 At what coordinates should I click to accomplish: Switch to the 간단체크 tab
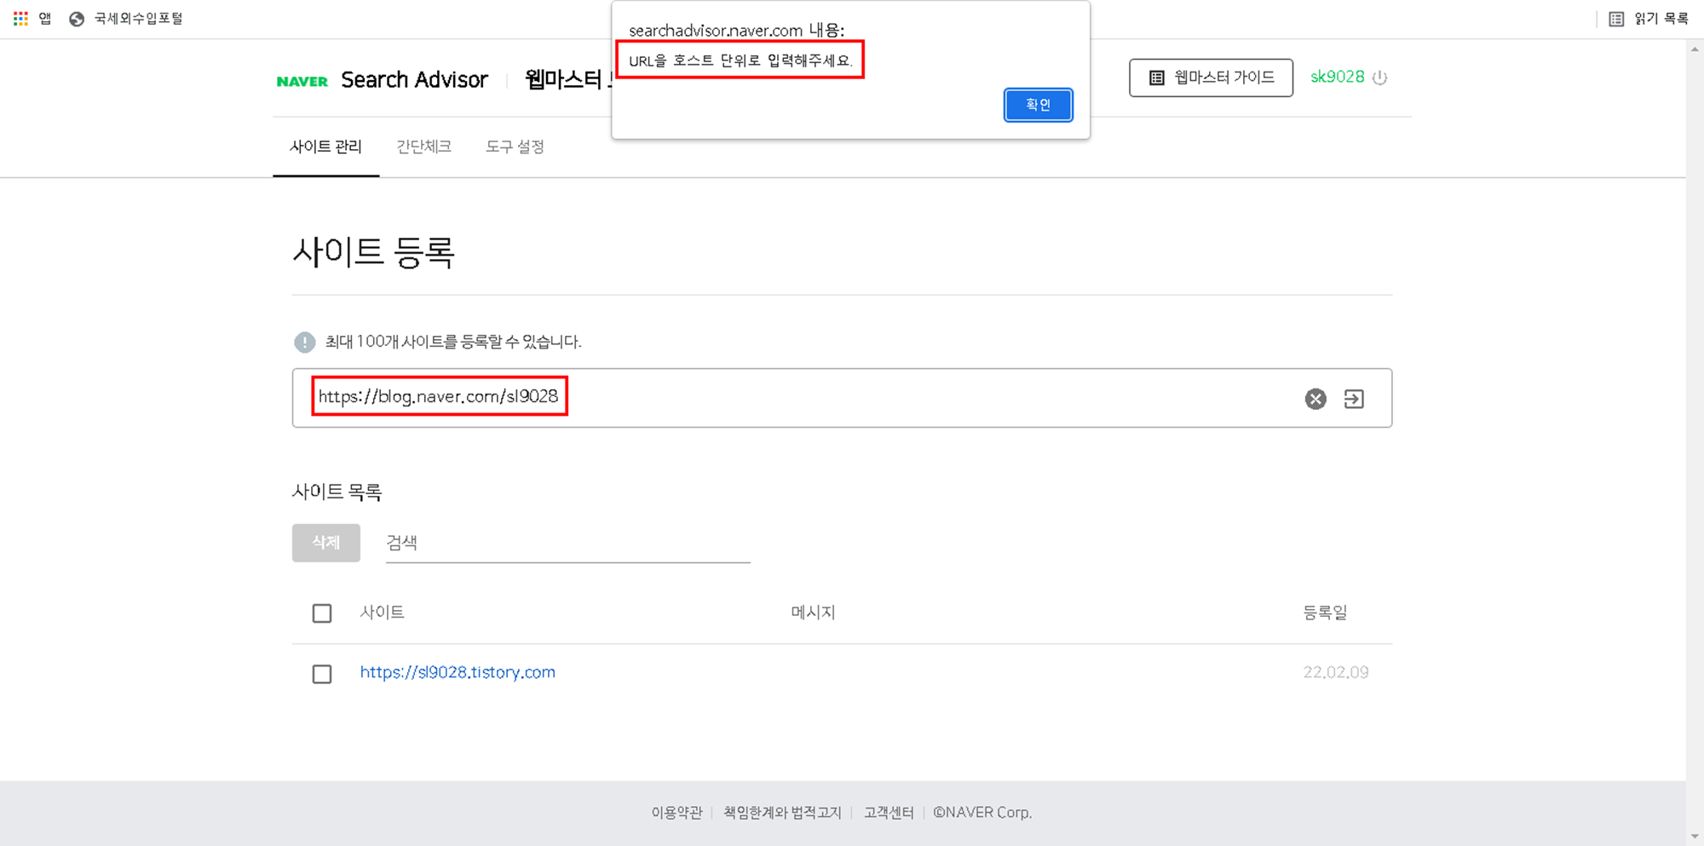pyautogui.click(x=423, y=147)
